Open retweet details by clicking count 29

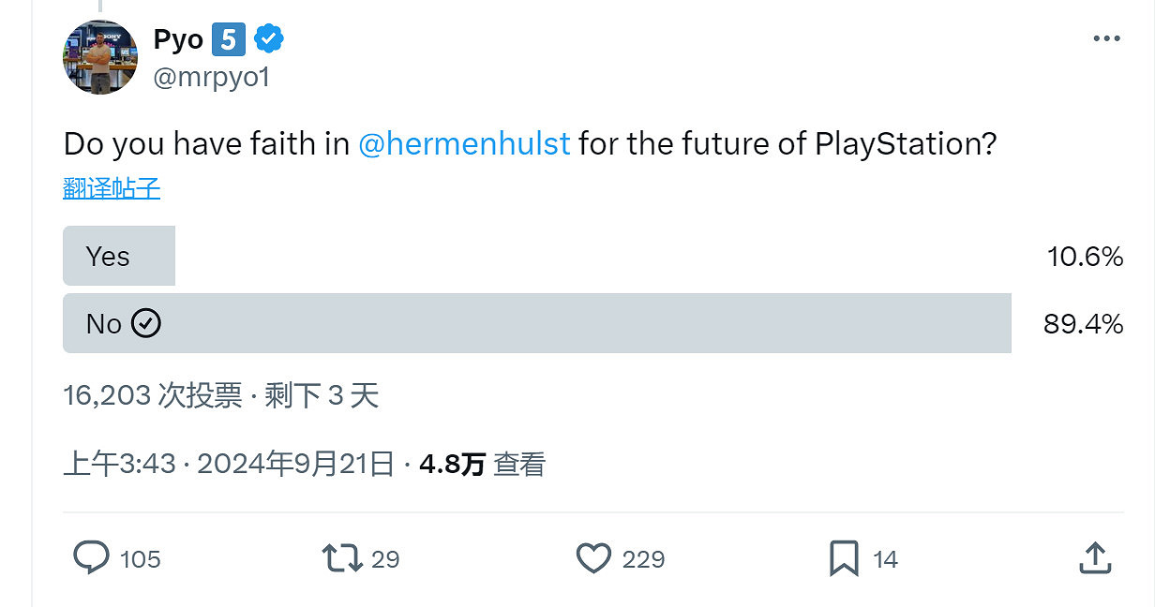point(384,558)
